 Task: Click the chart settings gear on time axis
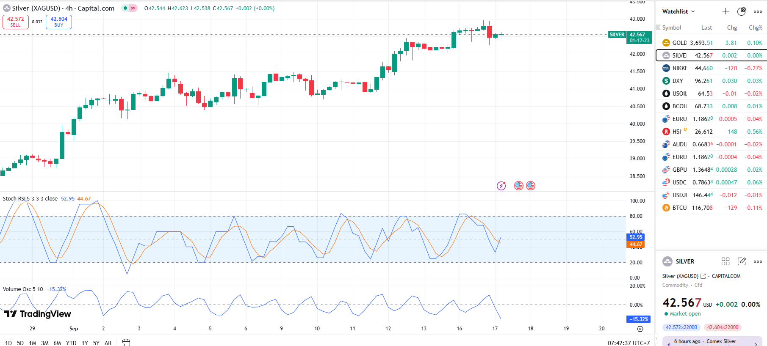pos(640,329)
